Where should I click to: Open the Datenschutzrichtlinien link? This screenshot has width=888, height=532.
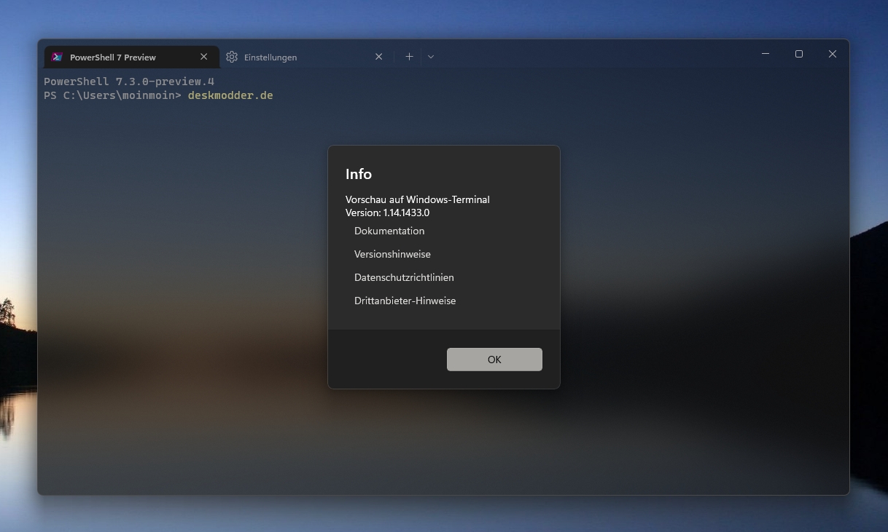click(404, 277)
